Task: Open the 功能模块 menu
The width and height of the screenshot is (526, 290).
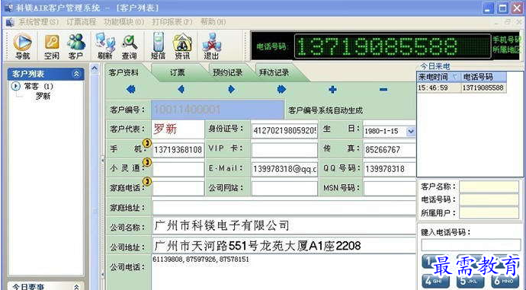Action: (124, 22)
